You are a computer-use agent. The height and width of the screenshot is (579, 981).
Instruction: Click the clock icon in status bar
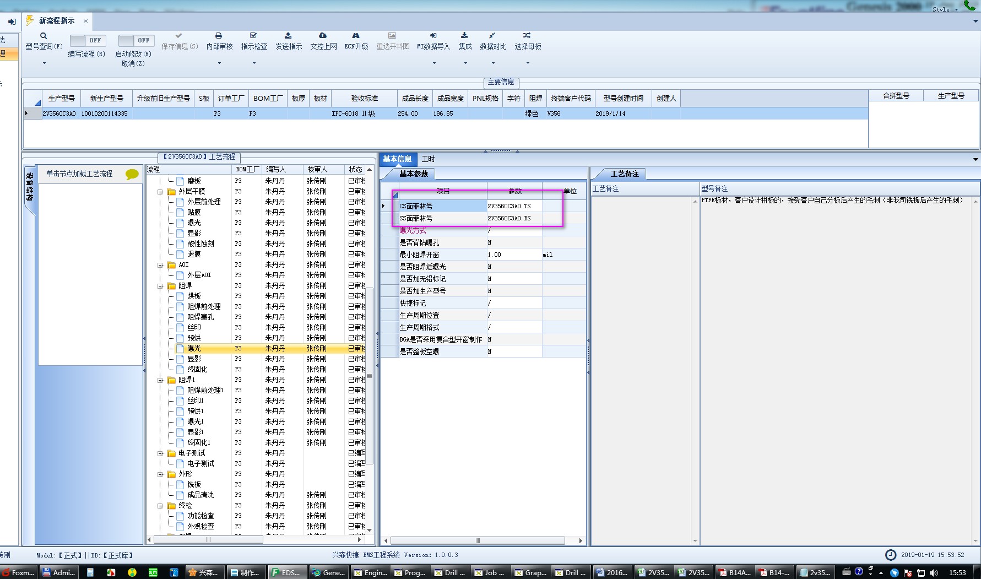pos(891,555)
